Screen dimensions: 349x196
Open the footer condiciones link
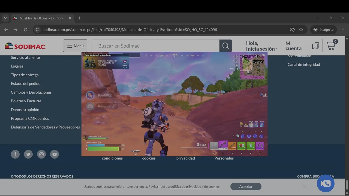[112, 158]
